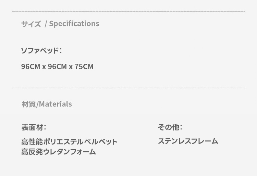257x176 pixels.
Task: Select the 表面材: label
Action: point(34,127)
